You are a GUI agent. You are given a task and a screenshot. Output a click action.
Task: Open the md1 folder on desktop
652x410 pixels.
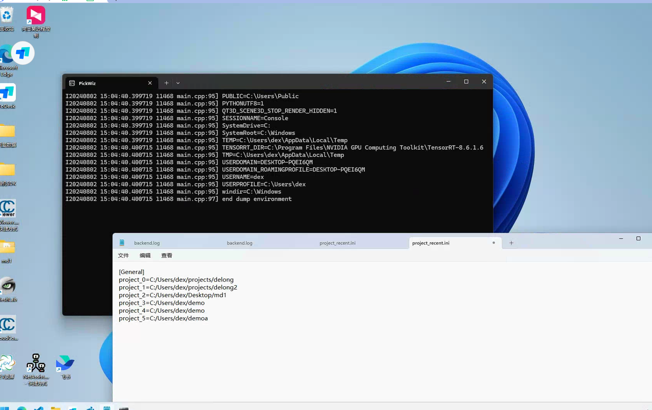coord(7,248)
